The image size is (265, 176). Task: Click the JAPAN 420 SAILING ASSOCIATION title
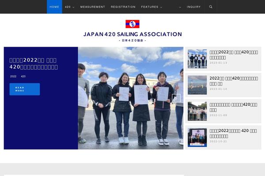pyautogui.click(x=132, y=34)
